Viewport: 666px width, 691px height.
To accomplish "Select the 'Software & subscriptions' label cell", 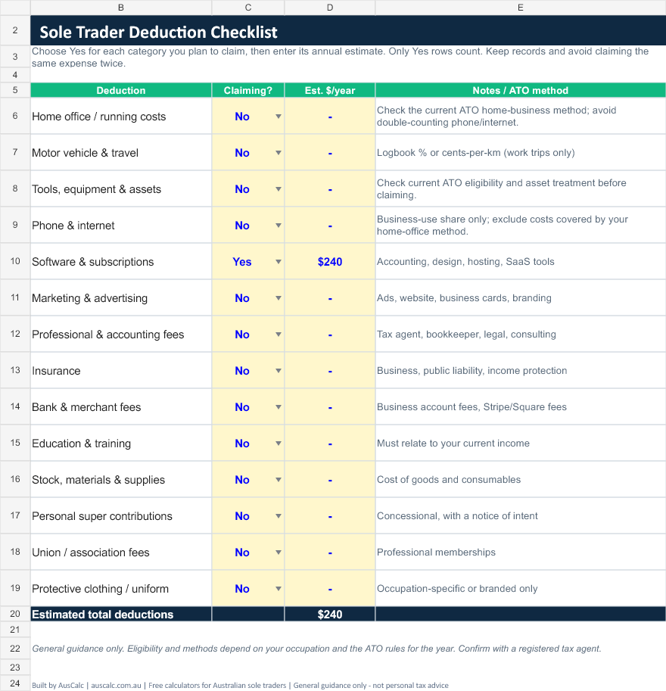I will (121, 262).
